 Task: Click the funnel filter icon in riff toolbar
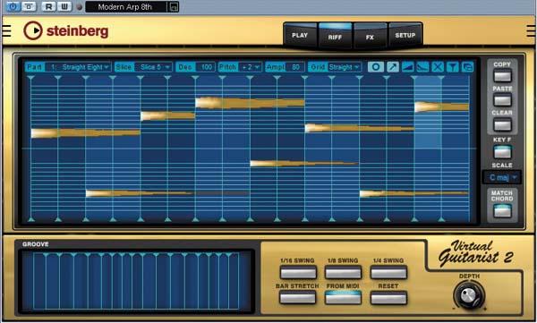[x=452, y=67]
